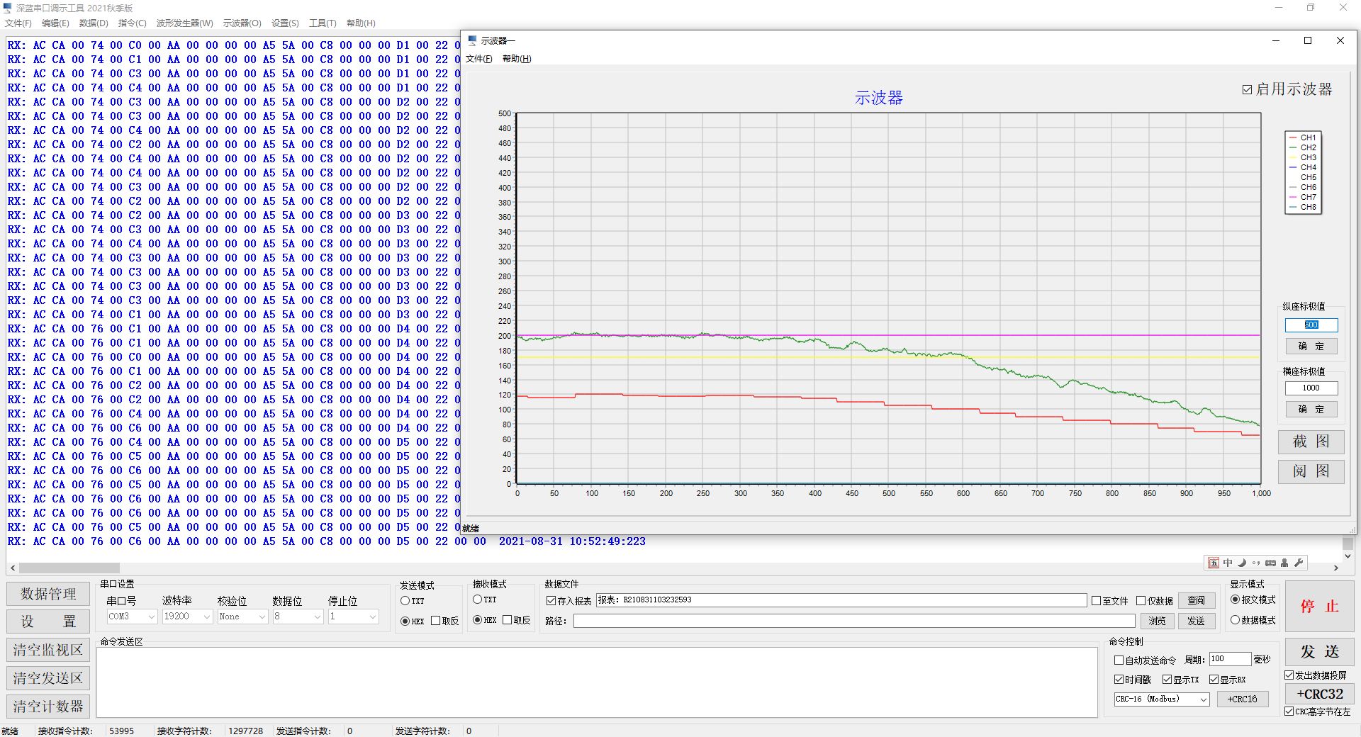Click 确定 under 横座标极值
The image size is (1361, 737).
coord(1311,410)
